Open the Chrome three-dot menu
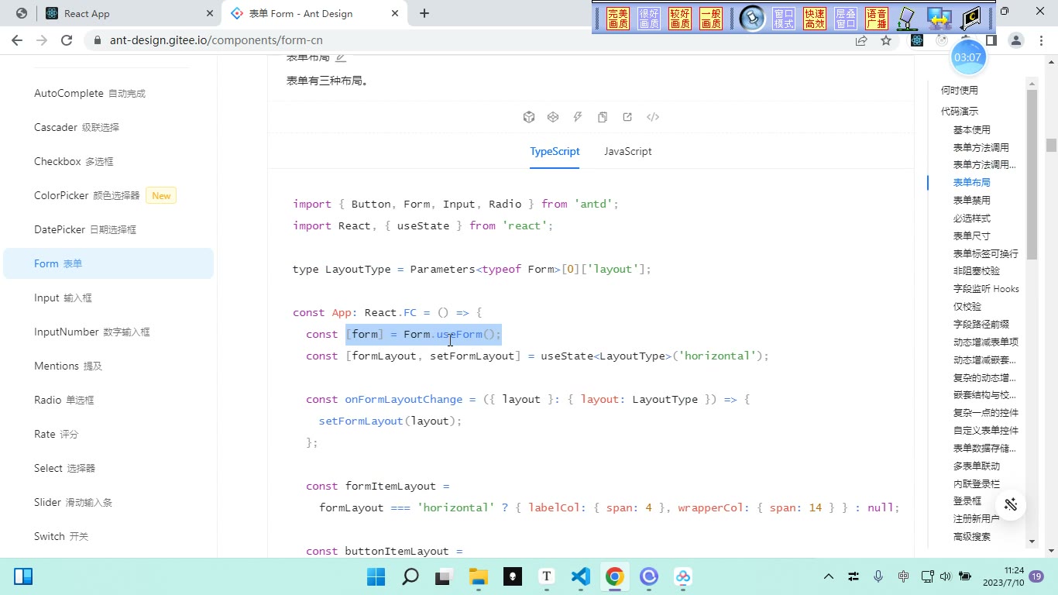Screen dimensions: 1058x595 (x=1042, y=40)
